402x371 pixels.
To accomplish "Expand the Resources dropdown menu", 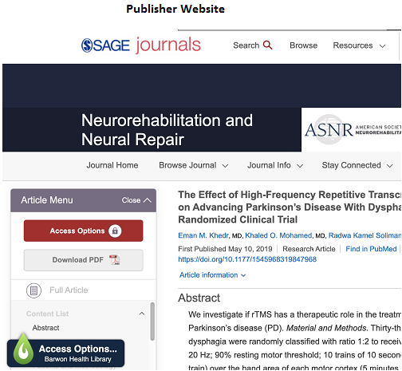I will point(359,45).
